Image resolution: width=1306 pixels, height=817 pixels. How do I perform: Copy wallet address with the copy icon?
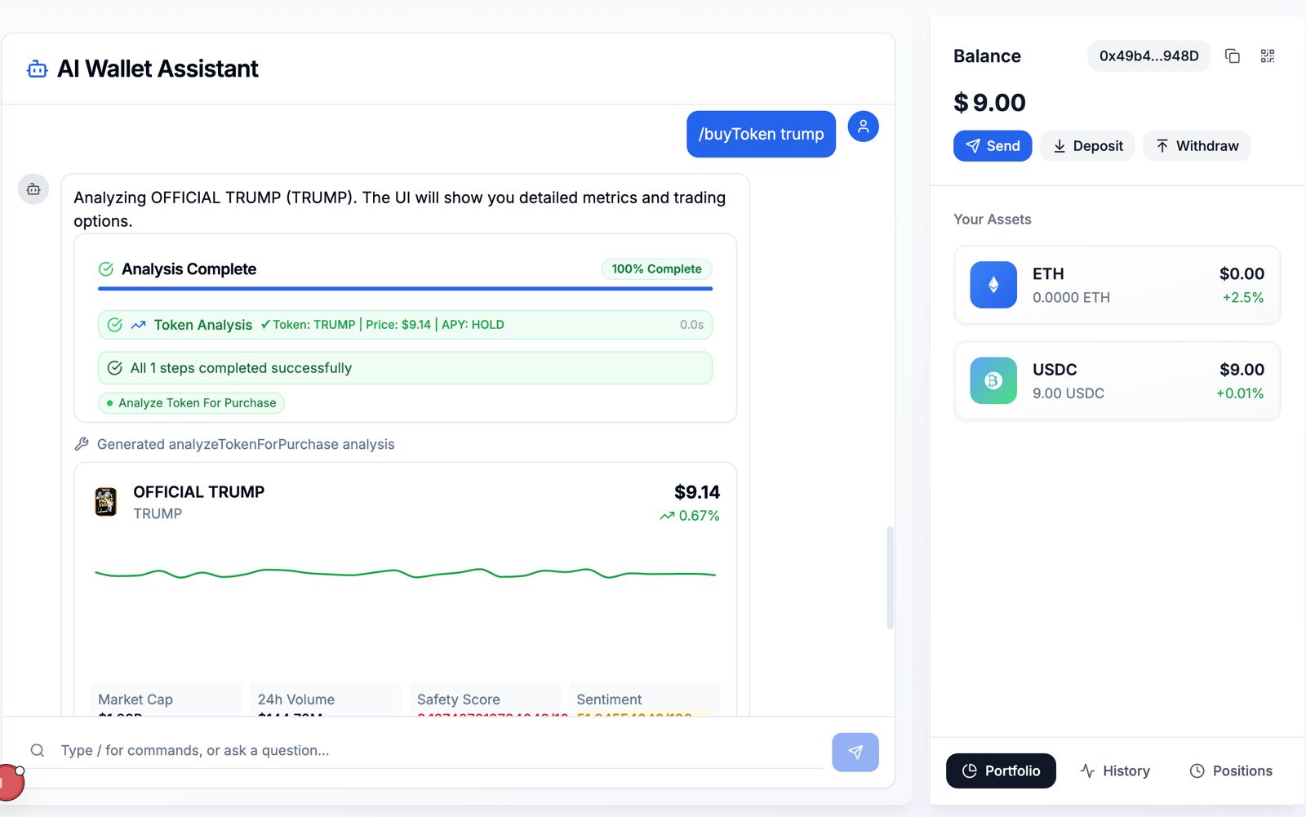pos(1233,56)
